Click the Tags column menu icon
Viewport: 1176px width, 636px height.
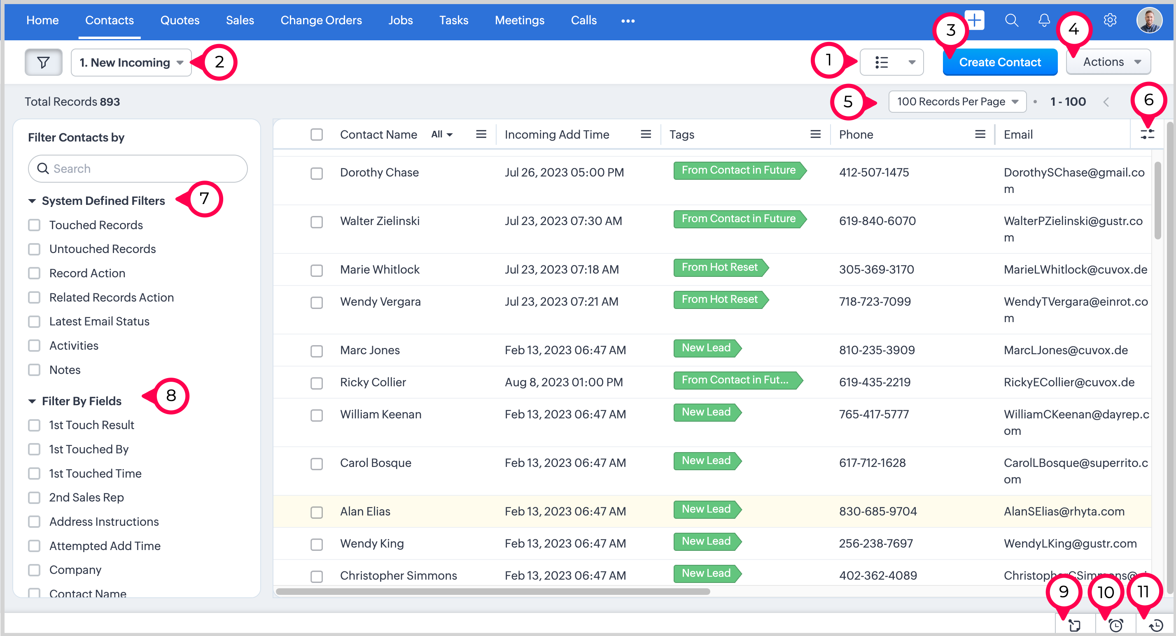click(x=815, y=134)
